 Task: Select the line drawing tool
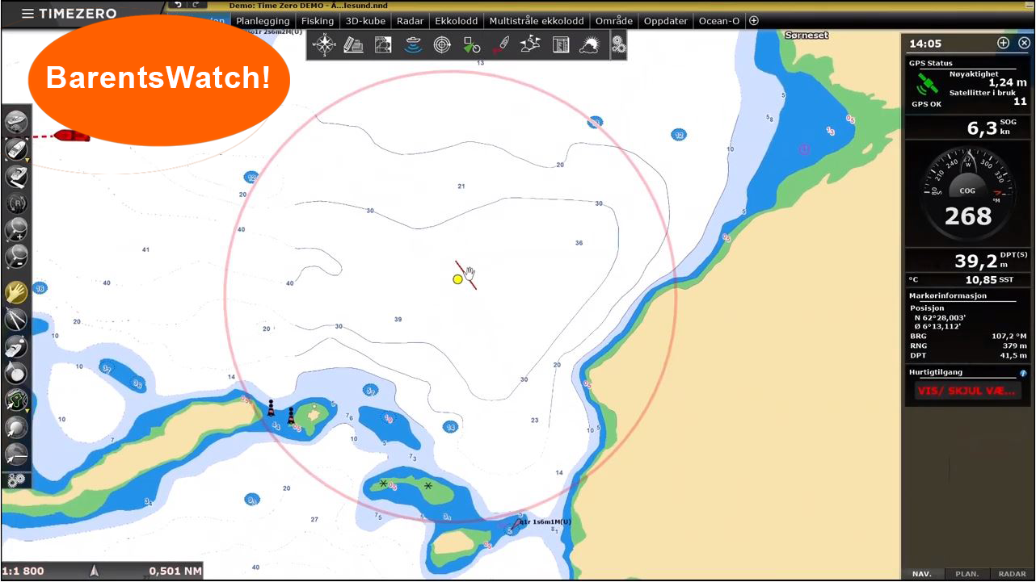pos(17,454)
